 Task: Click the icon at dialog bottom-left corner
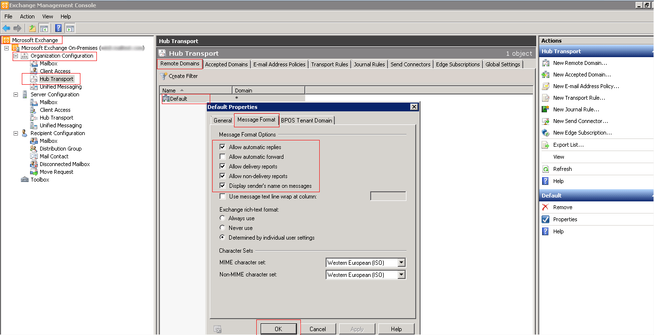218,329
